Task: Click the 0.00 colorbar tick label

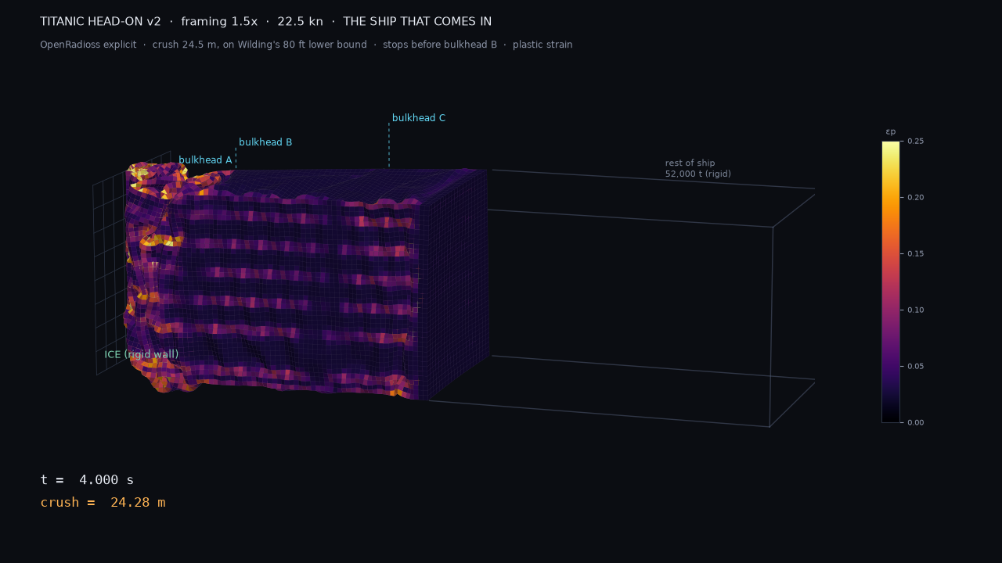Action: click(x=916, y=423)
